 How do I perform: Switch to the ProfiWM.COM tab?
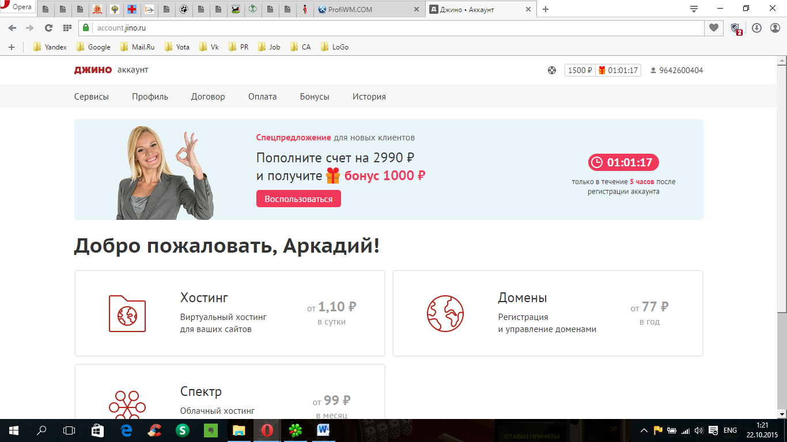[x=370, y=9]
